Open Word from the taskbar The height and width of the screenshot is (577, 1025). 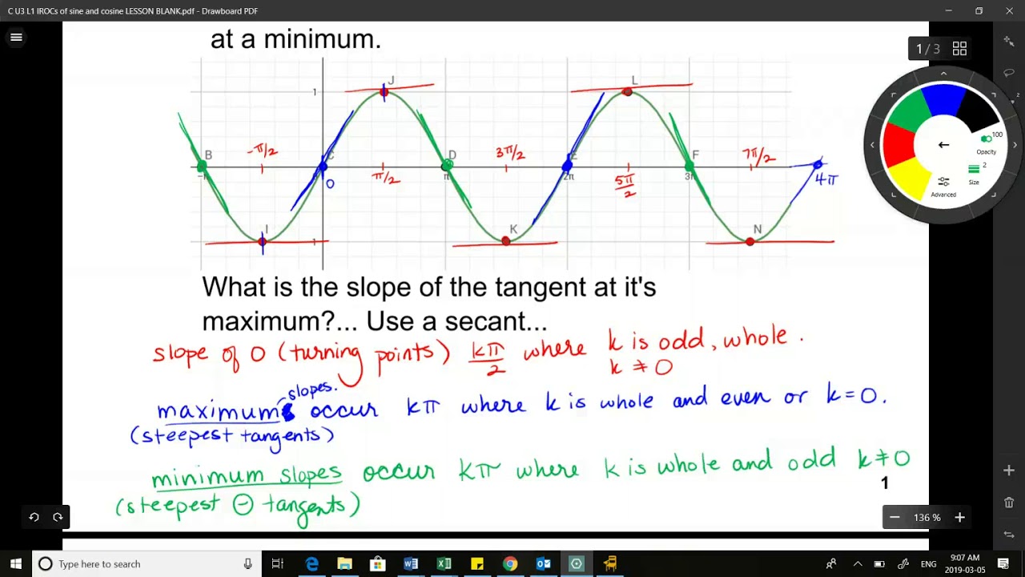[x=411, y=563]
